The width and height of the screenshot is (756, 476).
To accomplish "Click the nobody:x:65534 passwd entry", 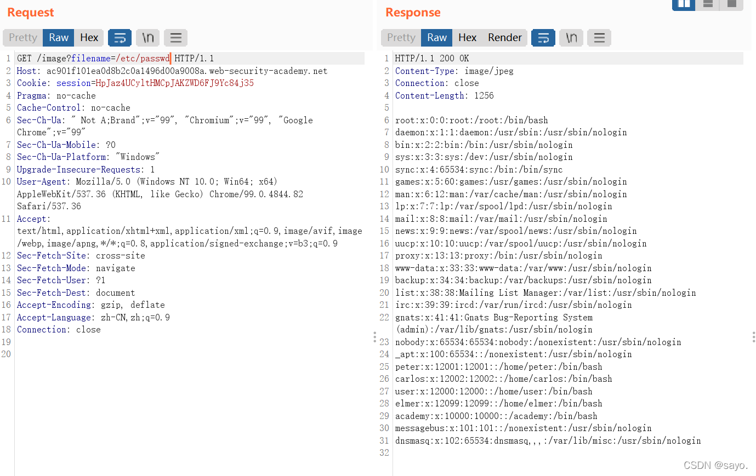I will [538, 342].
